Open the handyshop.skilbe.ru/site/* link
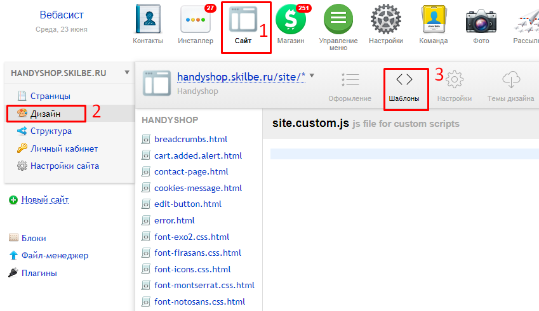The height and width of the screenshot is (311, 539). coord(241,77)
